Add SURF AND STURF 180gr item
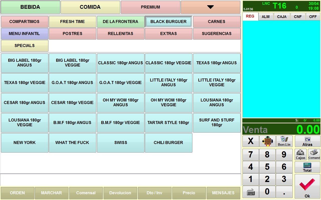This screenshot has height=200, width=321. [x=217, y=123]
